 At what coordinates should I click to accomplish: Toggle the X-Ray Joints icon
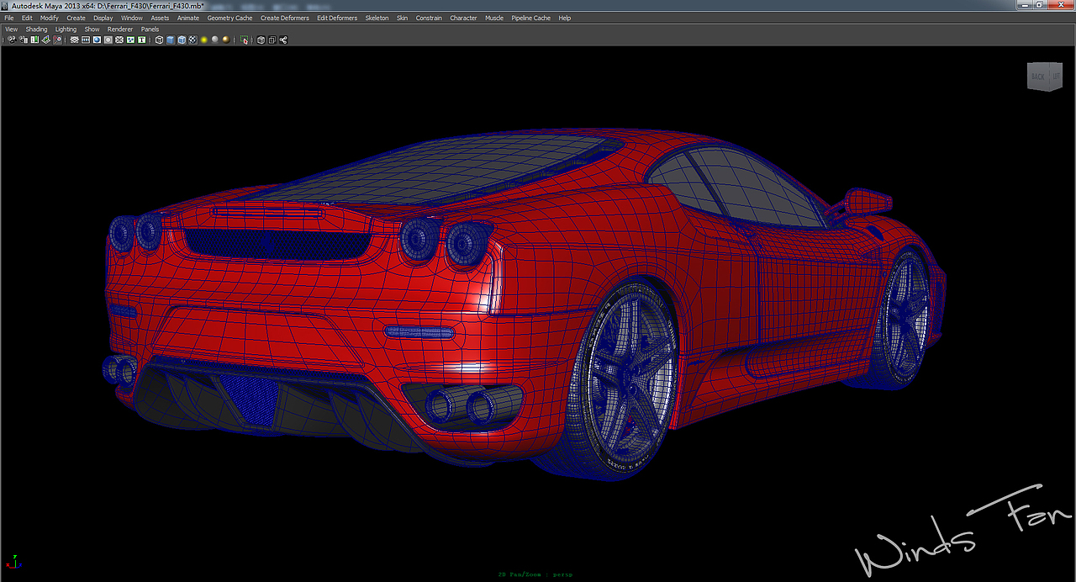(x=283, y=40)
